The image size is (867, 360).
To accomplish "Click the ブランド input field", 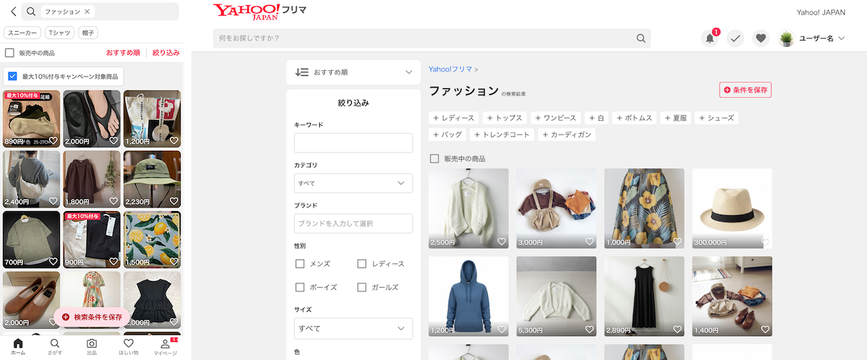I will coord(353,223).
